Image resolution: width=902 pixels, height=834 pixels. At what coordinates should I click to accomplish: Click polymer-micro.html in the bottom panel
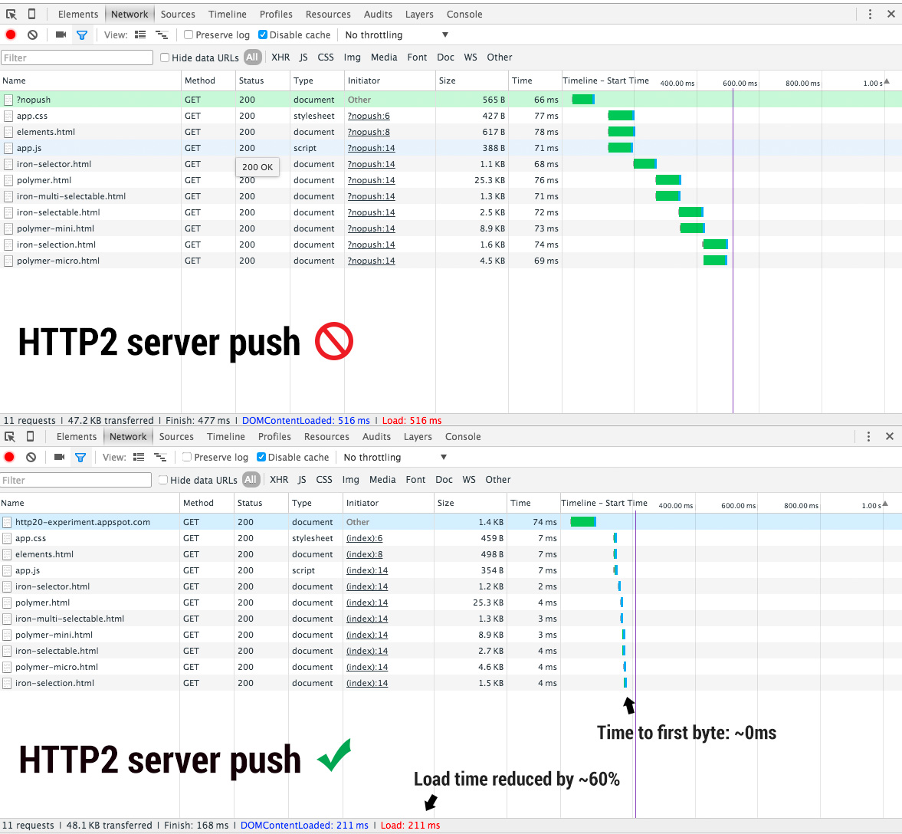pyautogui.click(x=57, y=667)
